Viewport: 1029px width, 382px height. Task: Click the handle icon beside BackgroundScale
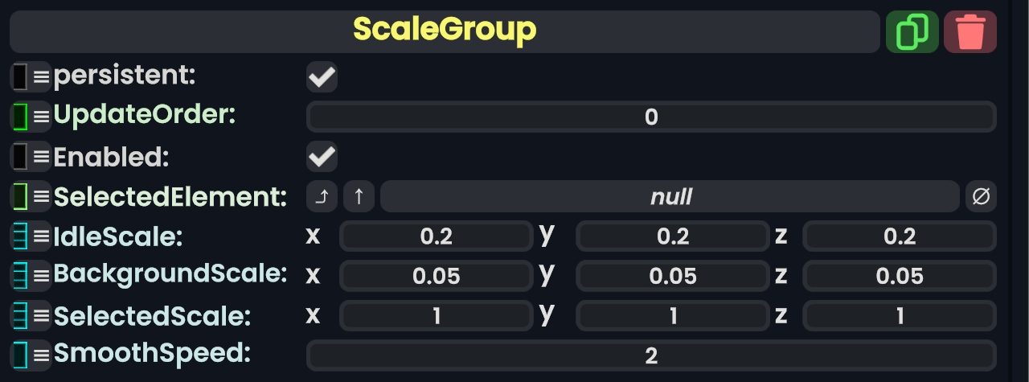[31, 275]
